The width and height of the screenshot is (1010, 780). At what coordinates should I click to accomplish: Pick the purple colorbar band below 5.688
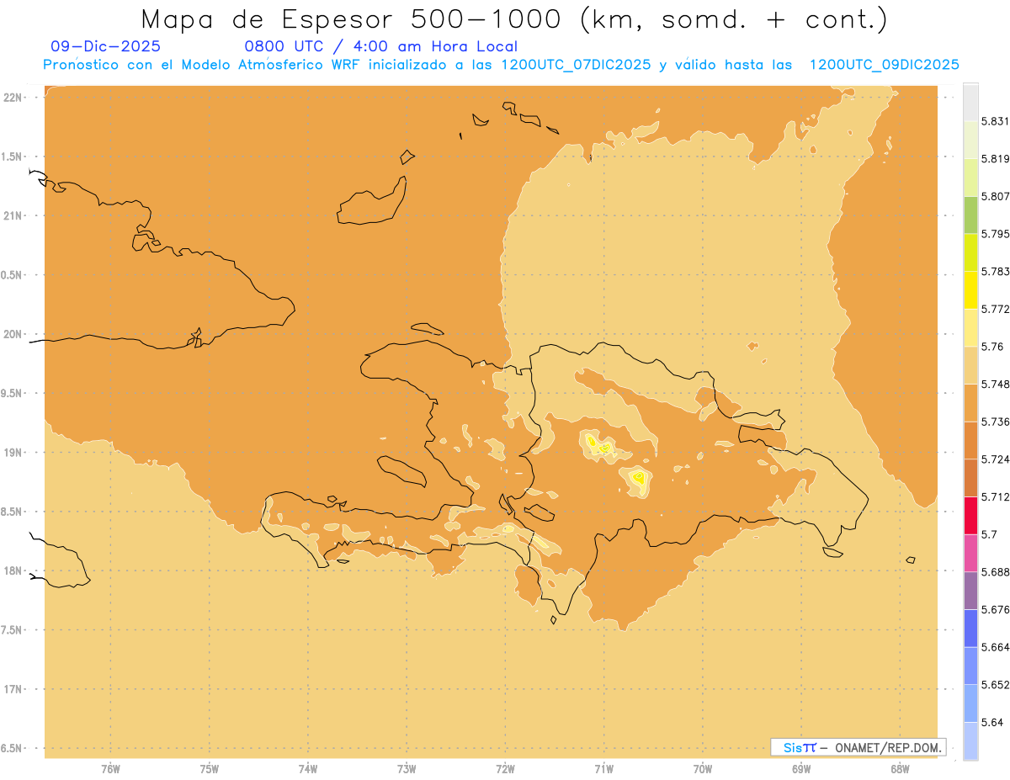970,591
